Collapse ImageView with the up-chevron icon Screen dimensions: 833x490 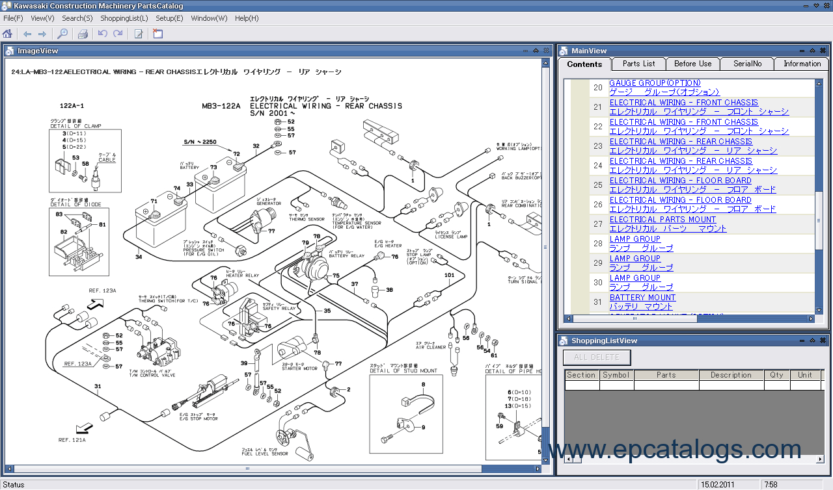(536, 51)
